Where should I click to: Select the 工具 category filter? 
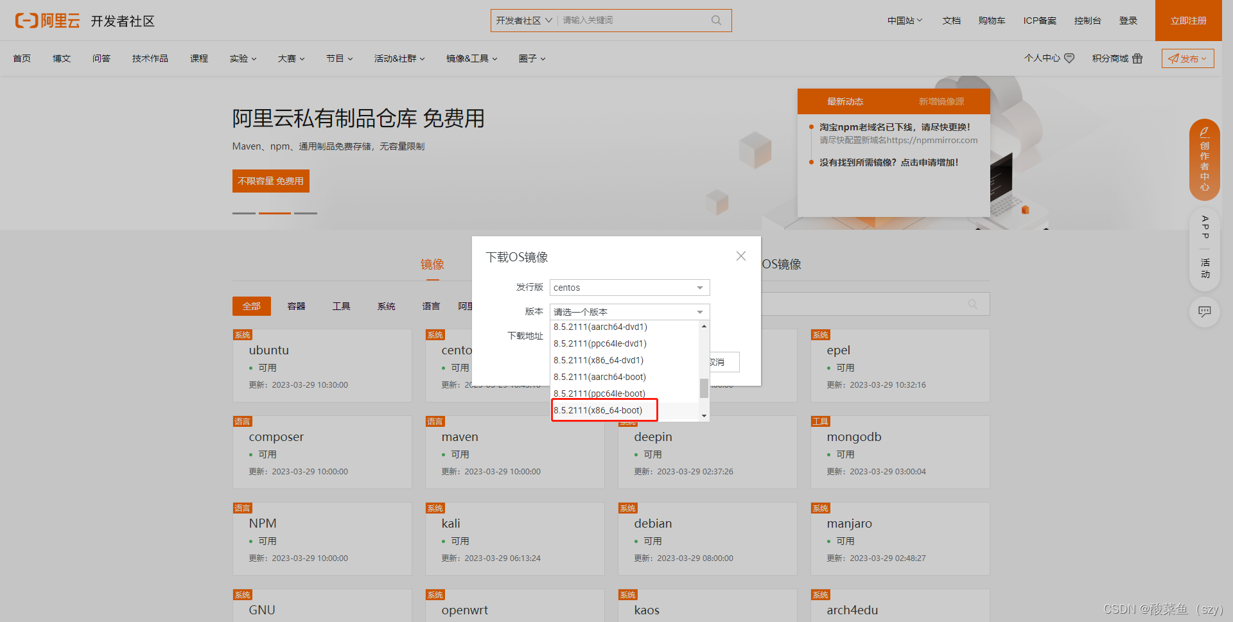point(342,306)
